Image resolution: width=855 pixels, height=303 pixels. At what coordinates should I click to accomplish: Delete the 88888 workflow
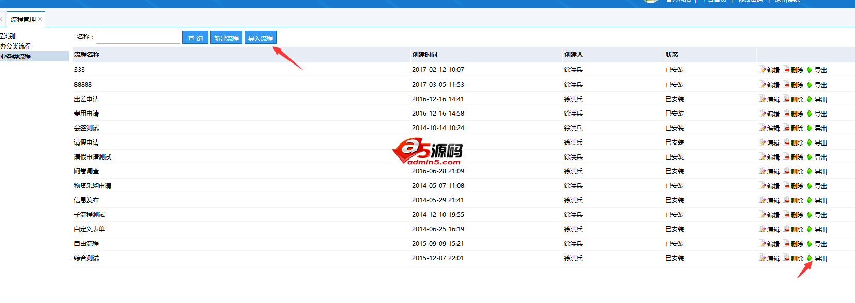pyautogui.click(x=793, y=85)
